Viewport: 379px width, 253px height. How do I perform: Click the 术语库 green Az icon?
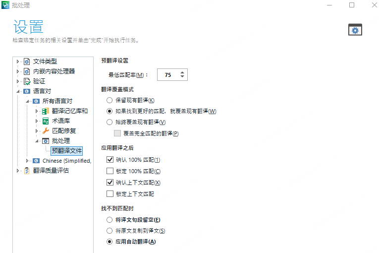pos(46,121)
